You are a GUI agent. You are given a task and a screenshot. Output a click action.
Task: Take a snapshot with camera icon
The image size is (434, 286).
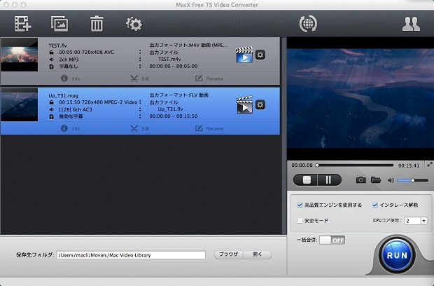360,180
